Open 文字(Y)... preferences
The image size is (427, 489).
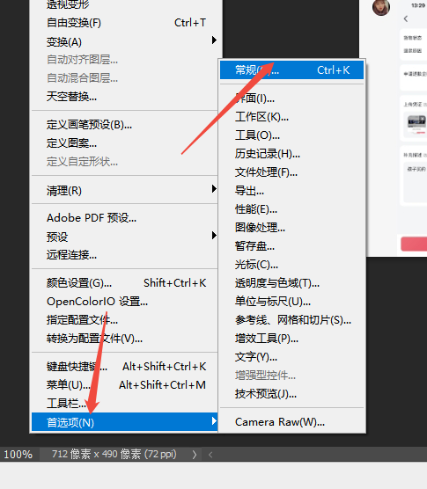pyautogui.click(x=291, y=357)
